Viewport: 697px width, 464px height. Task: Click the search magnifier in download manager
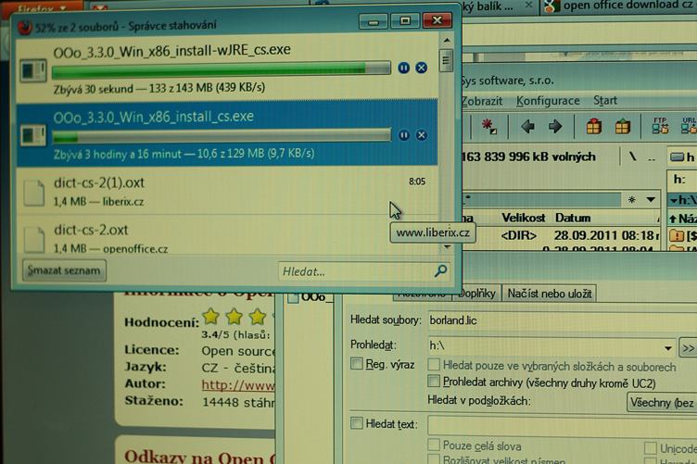click(x=440, y=270)
